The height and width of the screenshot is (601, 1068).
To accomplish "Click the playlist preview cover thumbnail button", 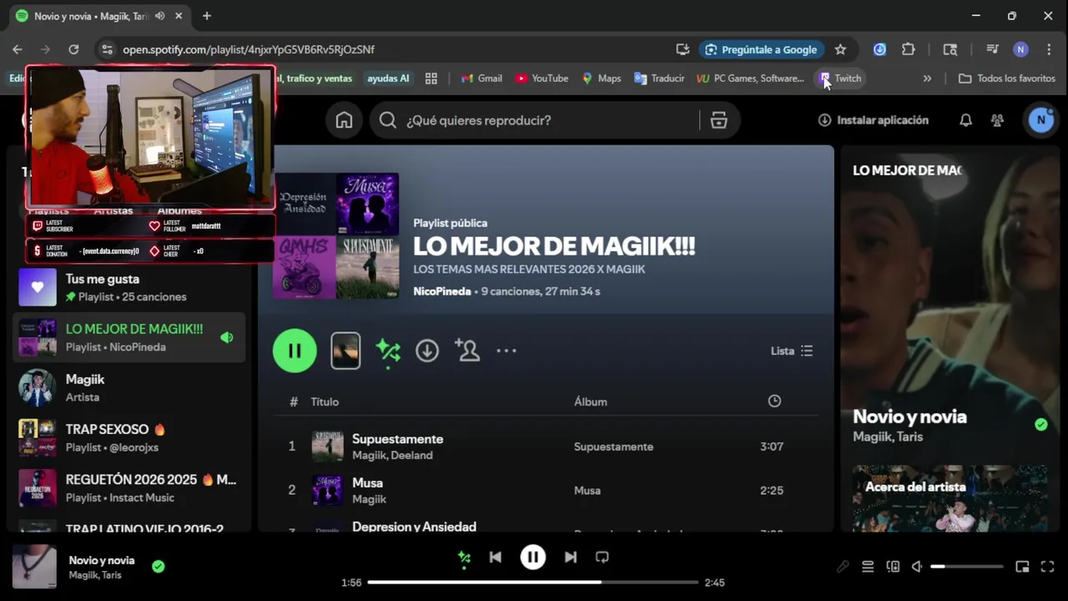I will pyautogui.click(x=345, y=351).
